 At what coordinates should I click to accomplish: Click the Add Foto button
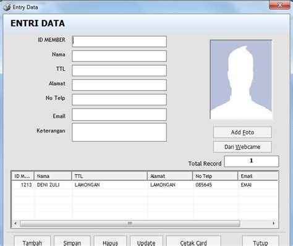(242, 132)
